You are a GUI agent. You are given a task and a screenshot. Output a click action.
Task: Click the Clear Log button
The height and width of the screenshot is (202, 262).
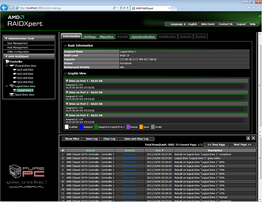click(109, 138)
